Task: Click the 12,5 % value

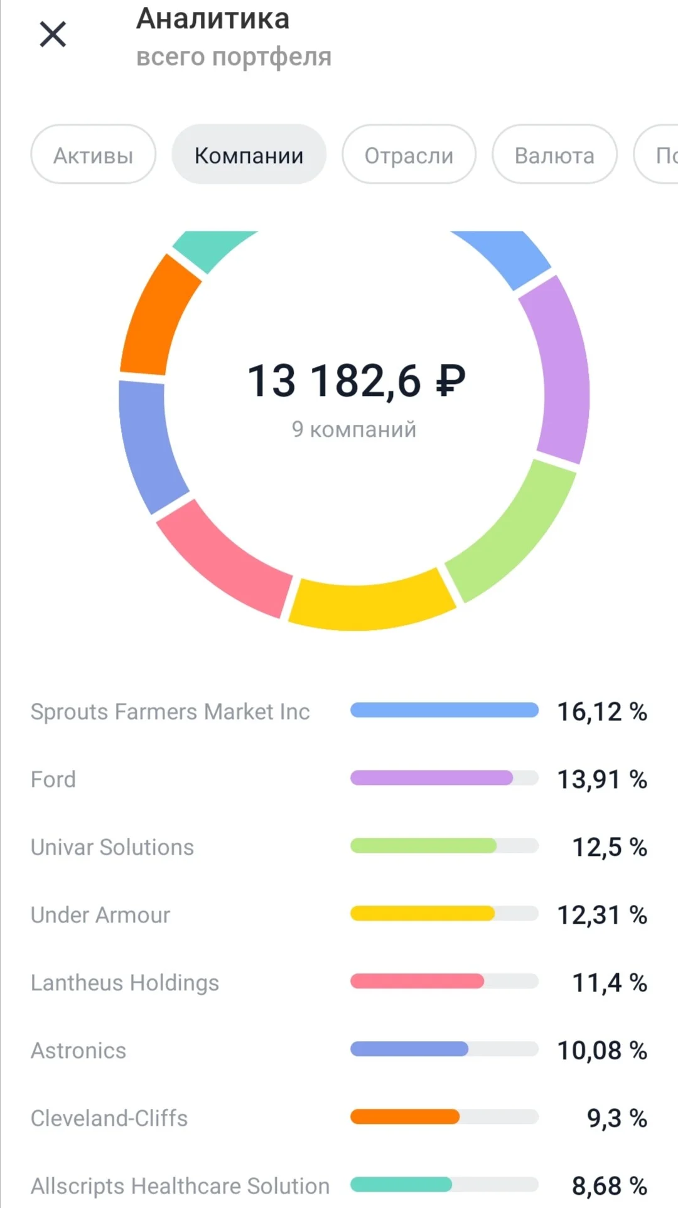Action: point(610,847)
